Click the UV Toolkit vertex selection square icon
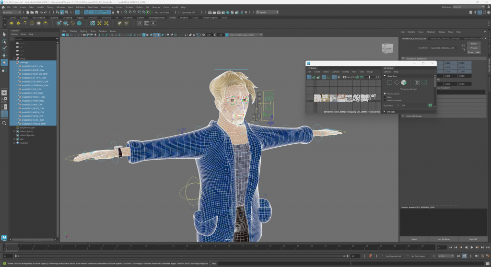 (389, 82)
